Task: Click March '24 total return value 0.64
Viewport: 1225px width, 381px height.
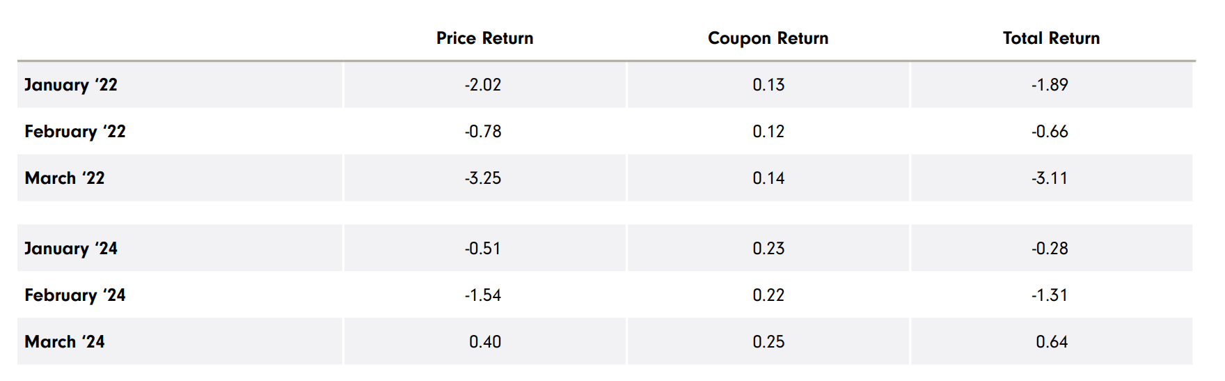Action: click(1052, 342)
